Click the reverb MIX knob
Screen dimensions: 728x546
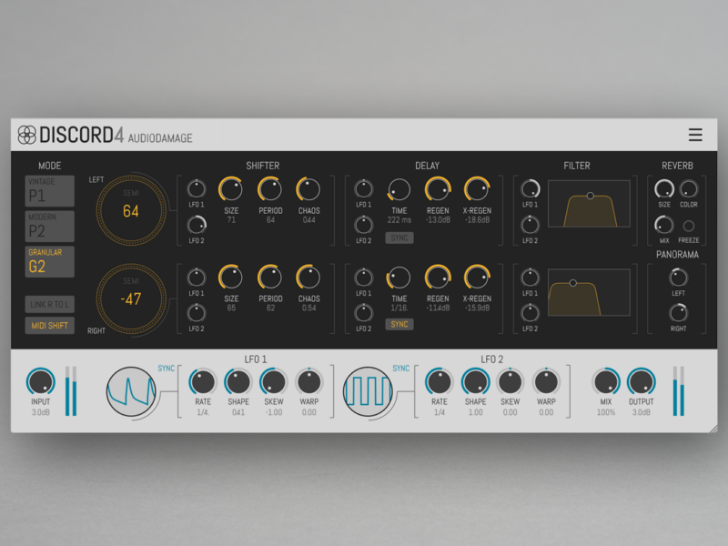(664, 225)
